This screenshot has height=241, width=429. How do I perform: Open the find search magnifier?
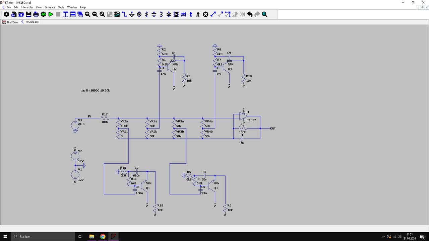coord(264,14)
